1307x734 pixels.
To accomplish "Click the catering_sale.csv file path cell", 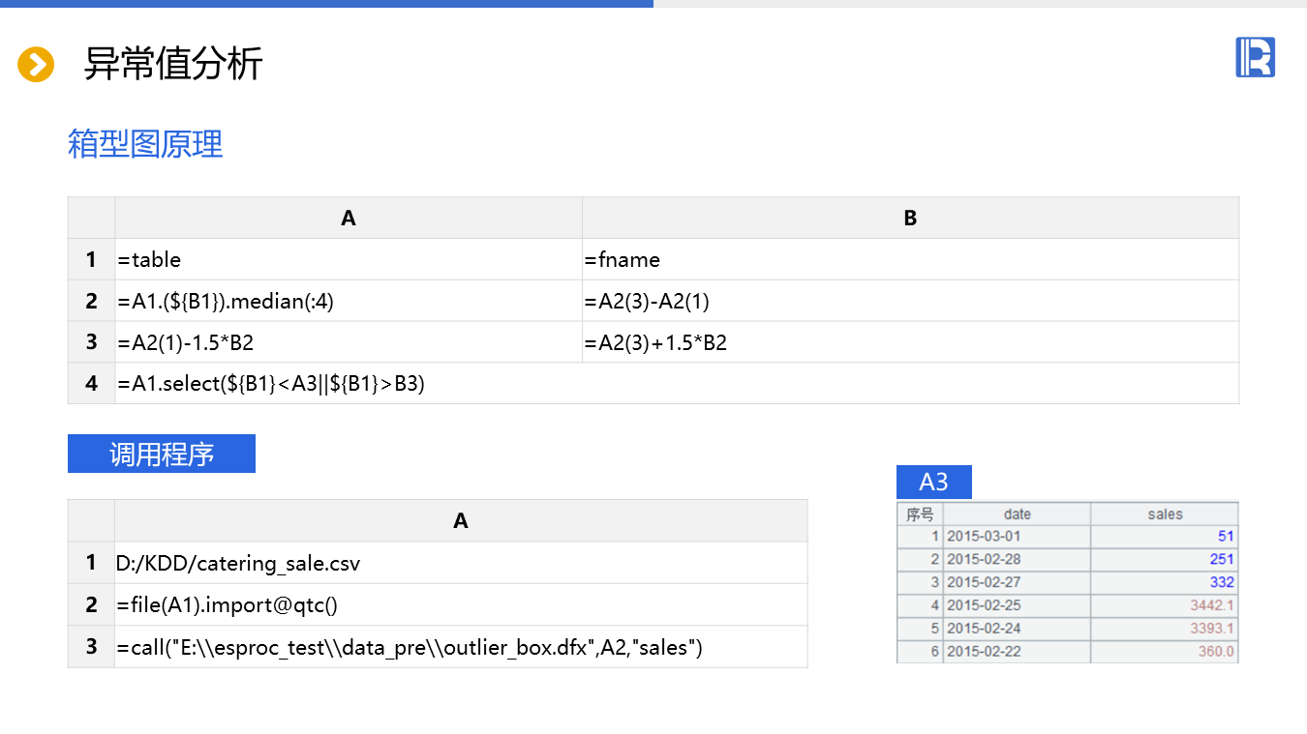I will coord(460,563).
